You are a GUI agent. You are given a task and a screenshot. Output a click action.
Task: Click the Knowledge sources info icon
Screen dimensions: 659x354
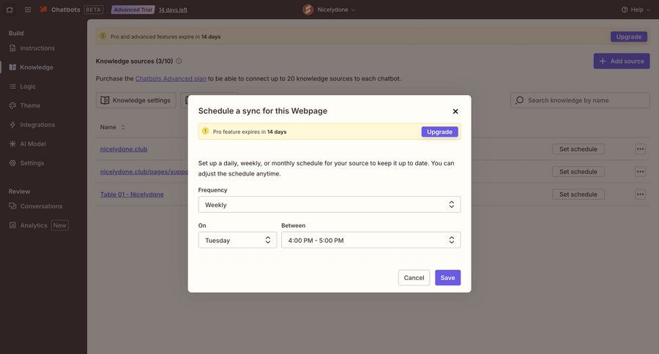[x=179, y=61]
